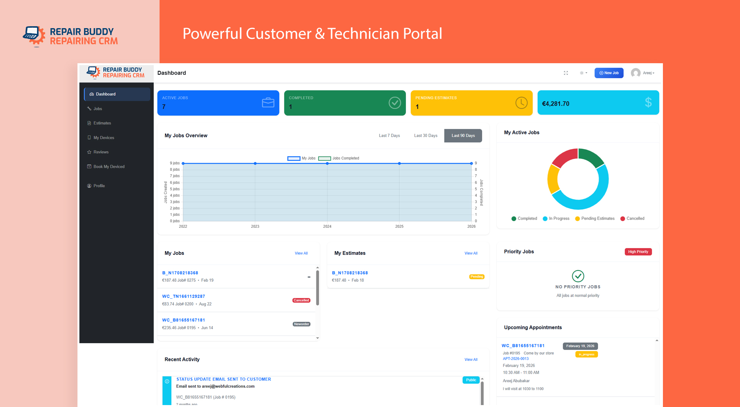The width and height of the screenshot is (740, 407).
Task: Click the Completed checkmark circle icon
Action: pos(395,103)
